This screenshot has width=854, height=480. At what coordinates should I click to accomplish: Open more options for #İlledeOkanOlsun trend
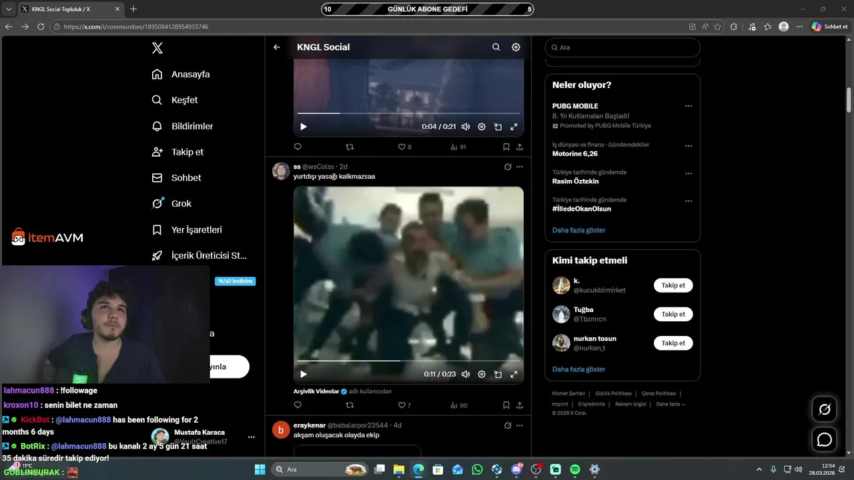[689, 201]
